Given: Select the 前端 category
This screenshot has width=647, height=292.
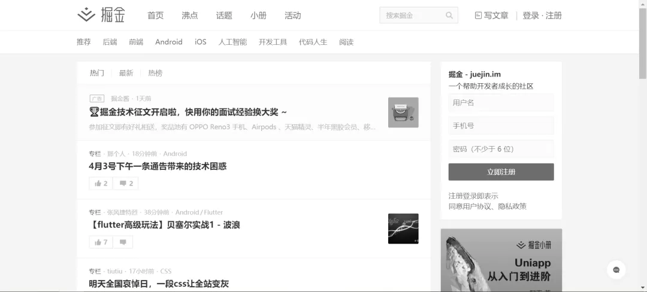Looking at the screenshot, I should (136, 42).
